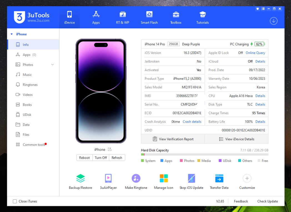Open the Crash details link
Image resolution: width=291 pixels, height=212 pixels.
point(192,122)
